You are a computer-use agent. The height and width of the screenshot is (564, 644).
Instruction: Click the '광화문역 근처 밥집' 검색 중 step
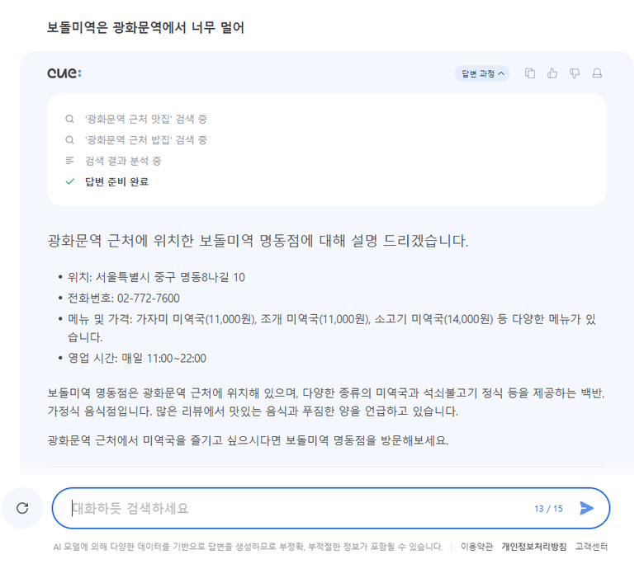[146, 140]
